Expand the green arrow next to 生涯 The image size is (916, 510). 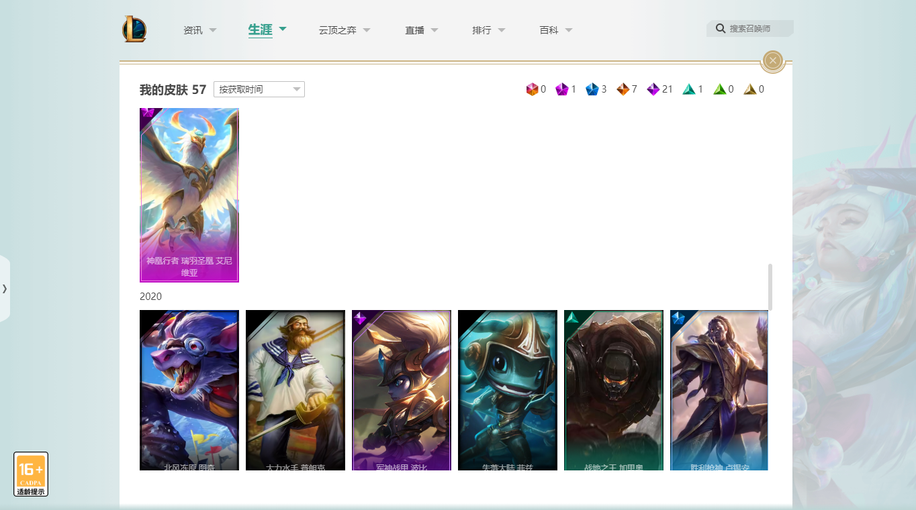[x=283, y=29]
